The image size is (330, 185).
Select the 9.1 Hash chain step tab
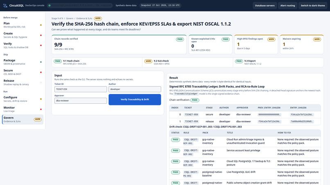click(97, 62)
